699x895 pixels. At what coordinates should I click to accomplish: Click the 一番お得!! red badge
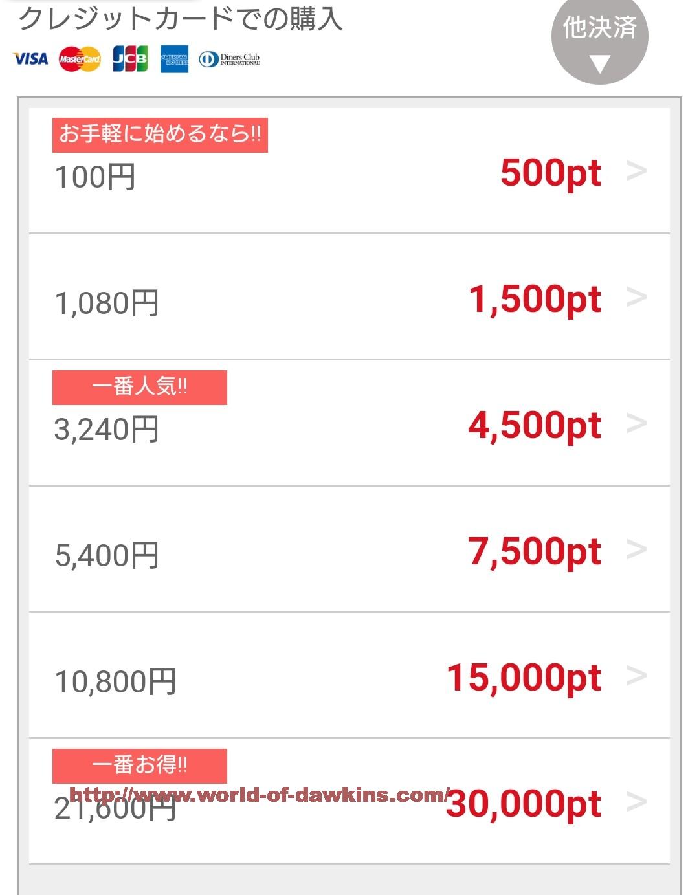point(139,765)
